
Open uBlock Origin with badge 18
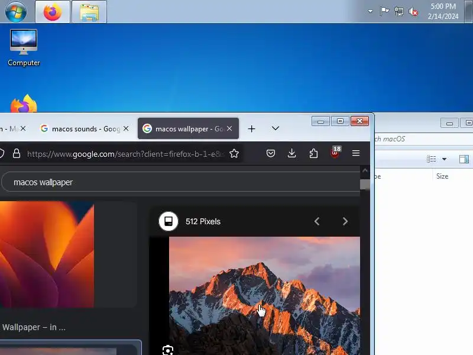pyautogui.click(x=335, y=152)
